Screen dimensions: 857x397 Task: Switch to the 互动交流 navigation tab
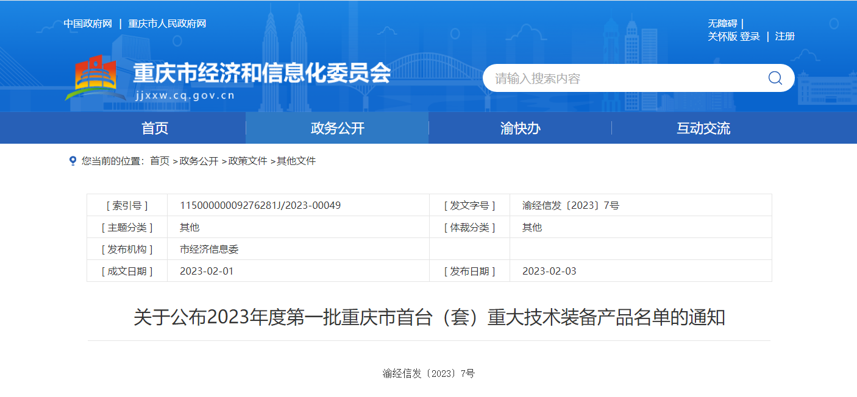click(703, 128)
